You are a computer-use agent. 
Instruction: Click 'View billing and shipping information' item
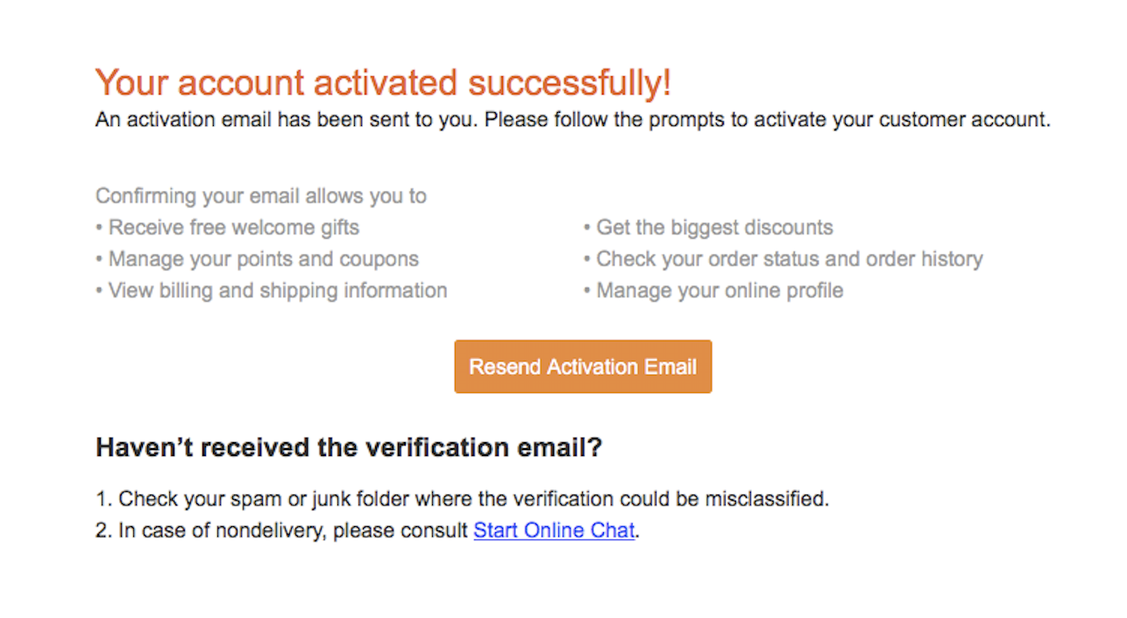(x=271, y=291)
